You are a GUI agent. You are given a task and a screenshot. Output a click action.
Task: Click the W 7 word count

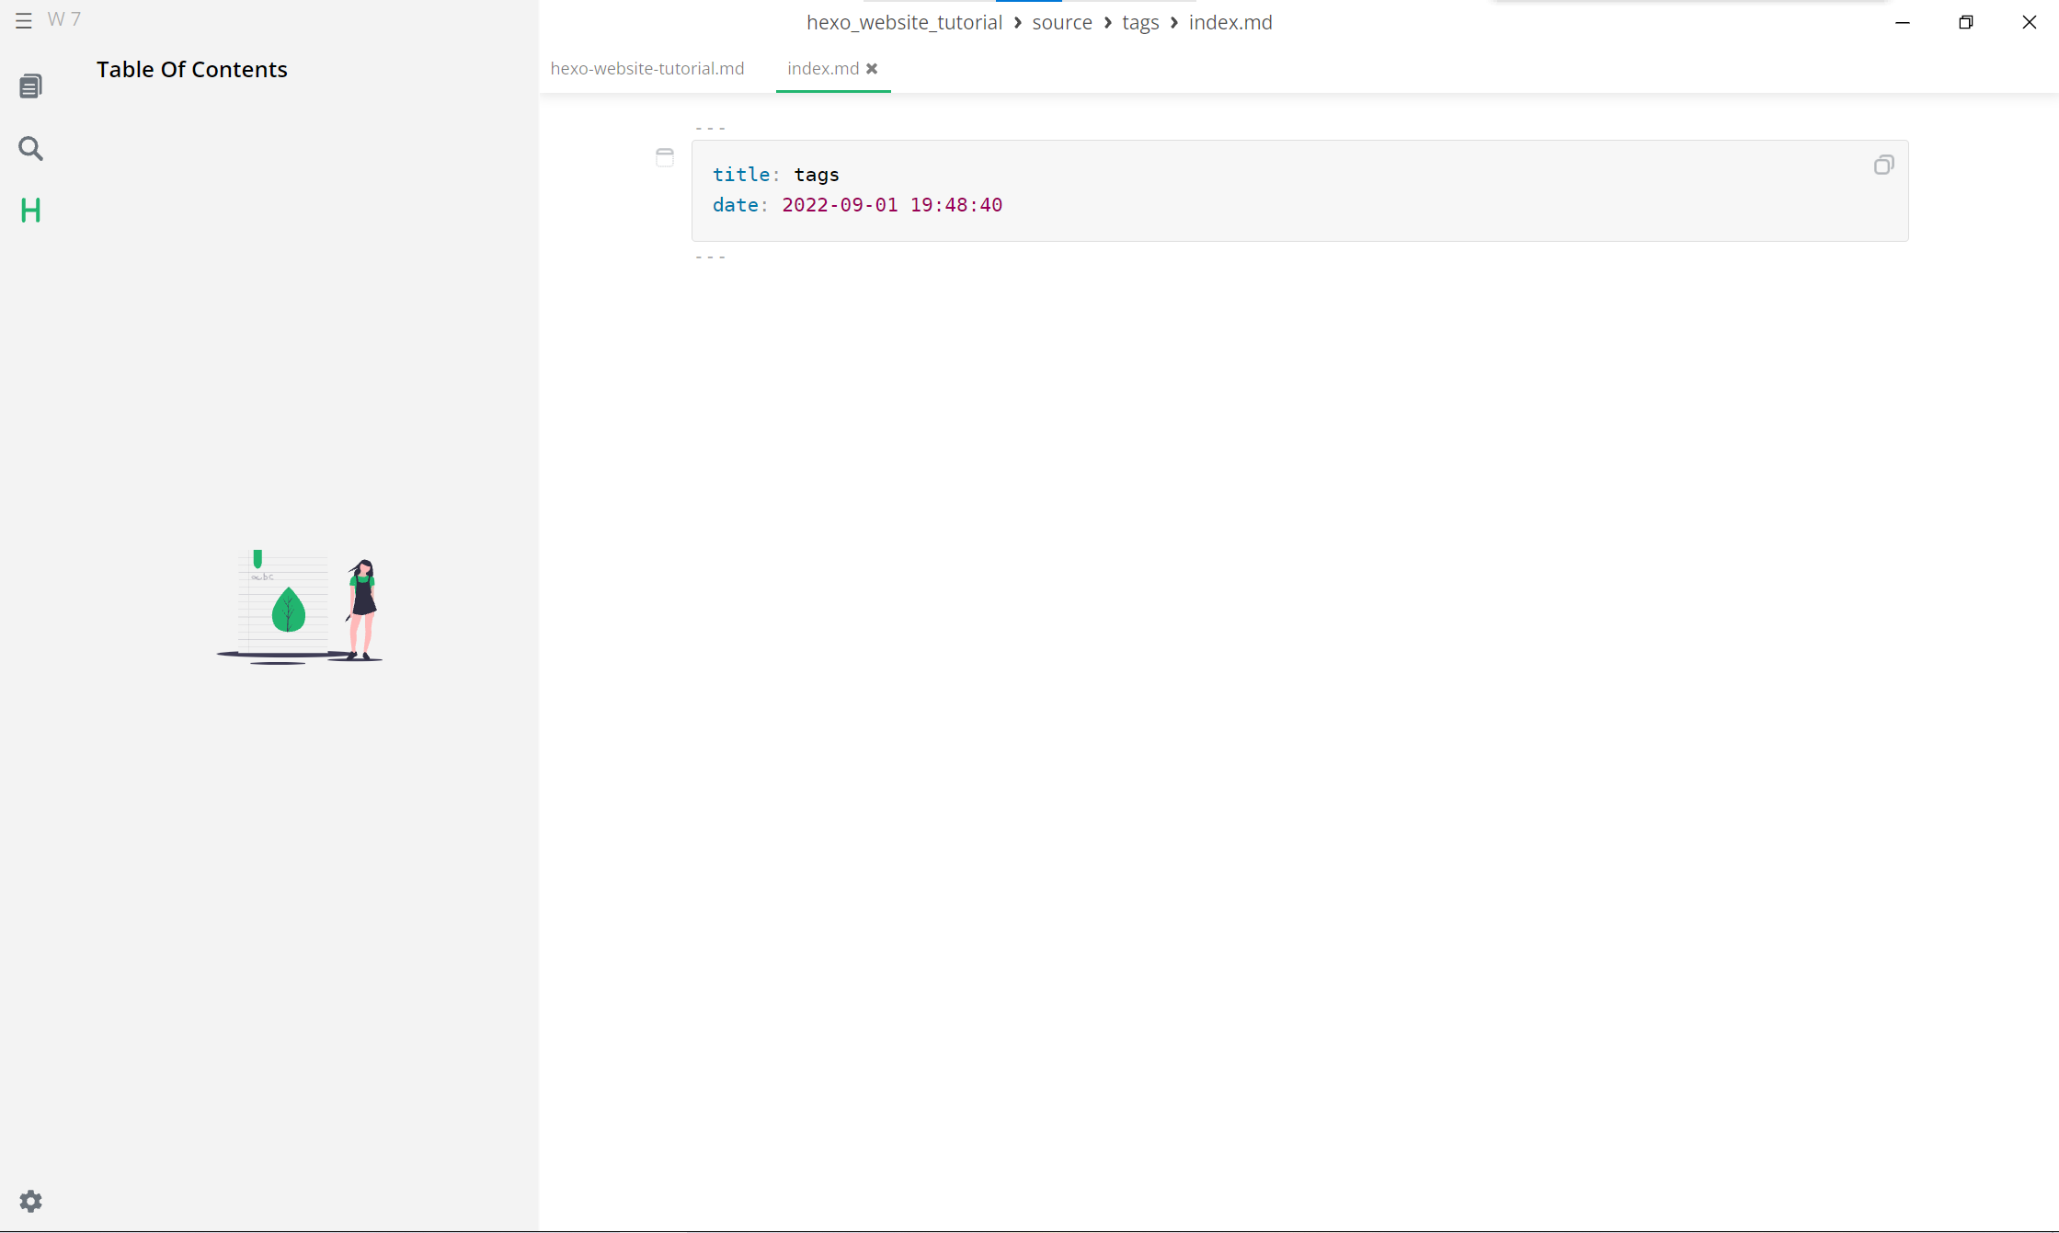pyautogui.click(x=64, y=19)
